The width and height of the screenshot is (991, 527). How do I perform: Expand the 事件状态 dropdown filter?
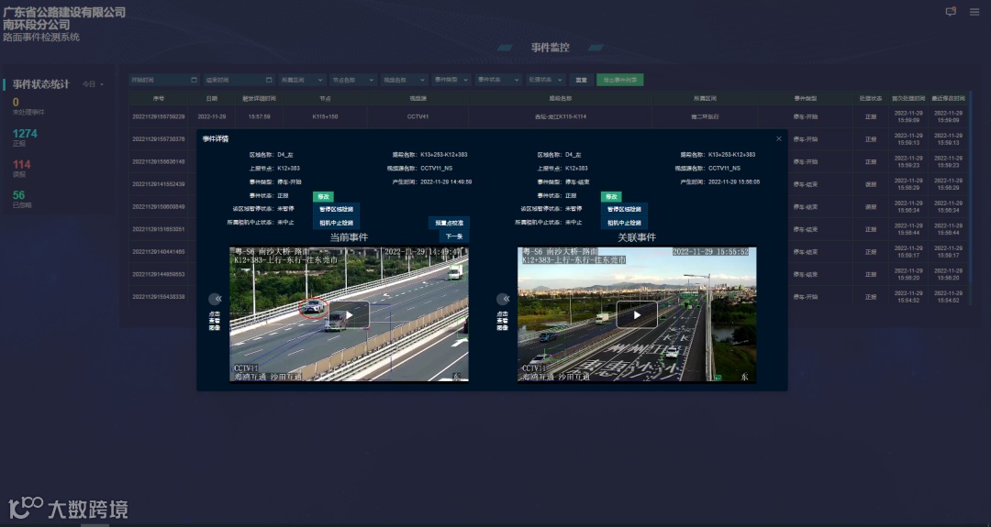[x=498, y=80]
